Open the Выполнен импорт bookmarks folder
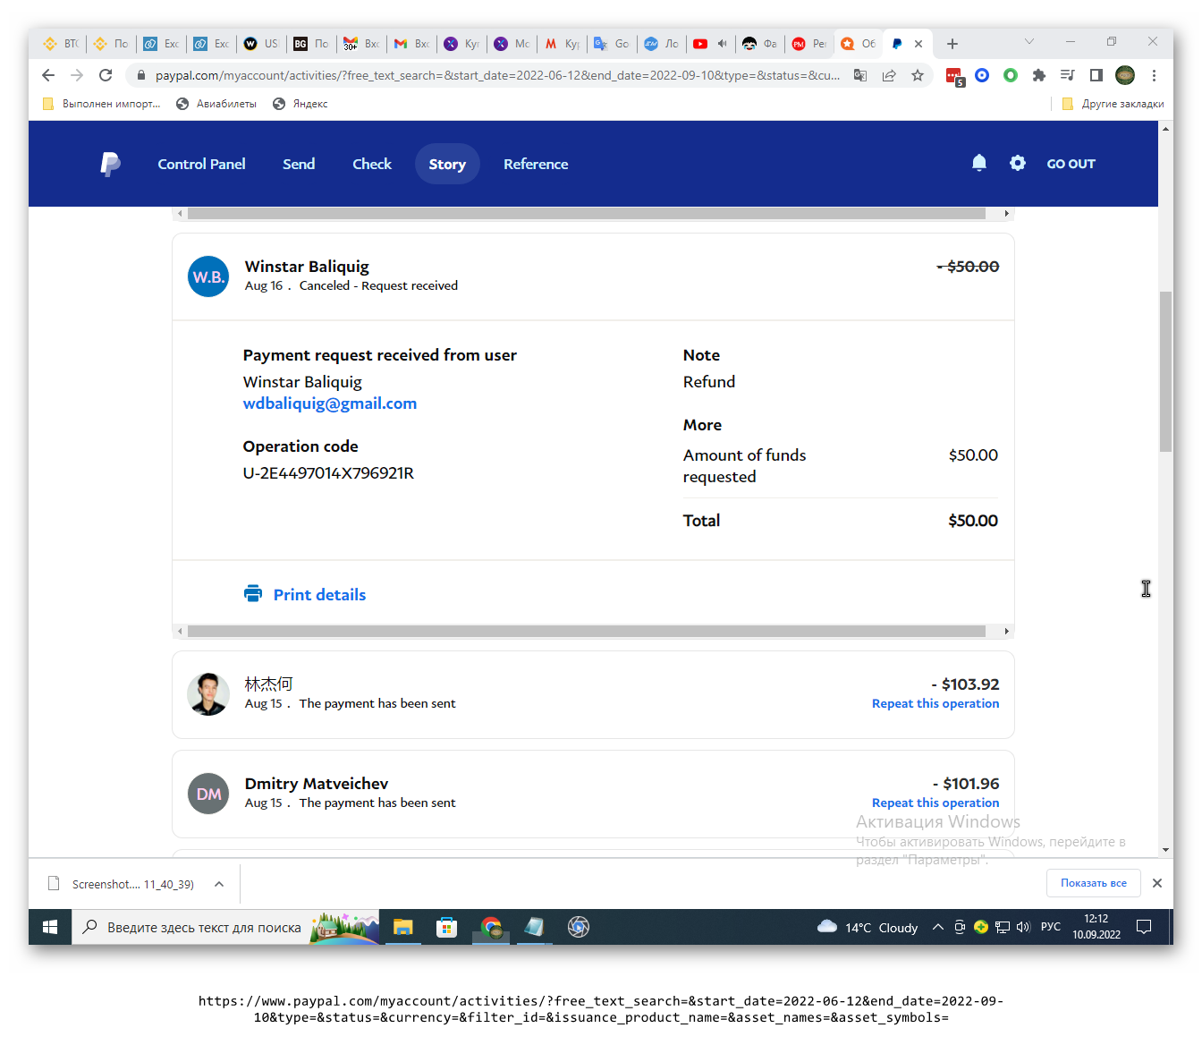Image resolution: width=1202 pixels, height=1045 pixels. 101,104
